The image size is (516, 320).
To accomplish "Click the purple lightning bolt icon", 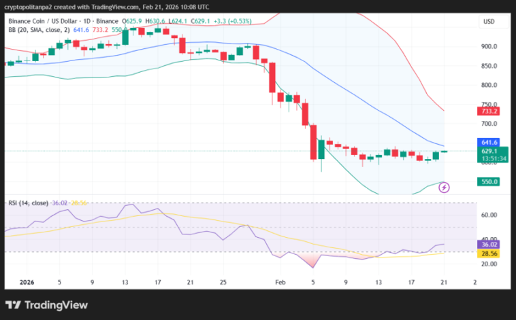I will (x=444, y=187).
